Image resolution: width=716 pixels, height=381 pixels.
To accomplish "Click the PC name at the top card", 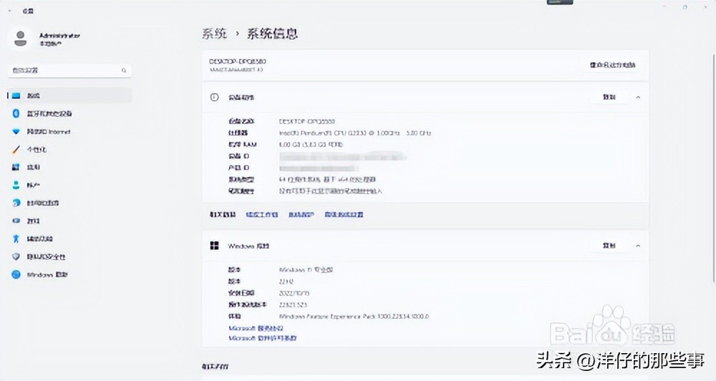I will click(238, 61).
